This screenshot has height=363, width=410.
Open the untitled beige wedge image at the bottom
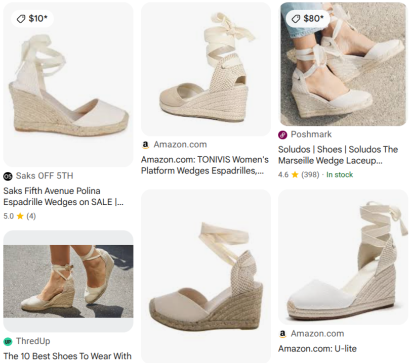pos(206,276)
